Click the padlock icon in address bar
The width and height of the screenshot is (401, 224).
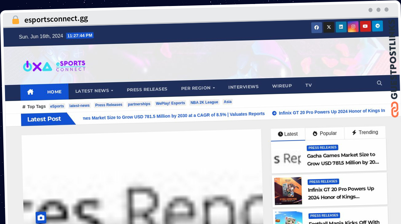point(15,20)
